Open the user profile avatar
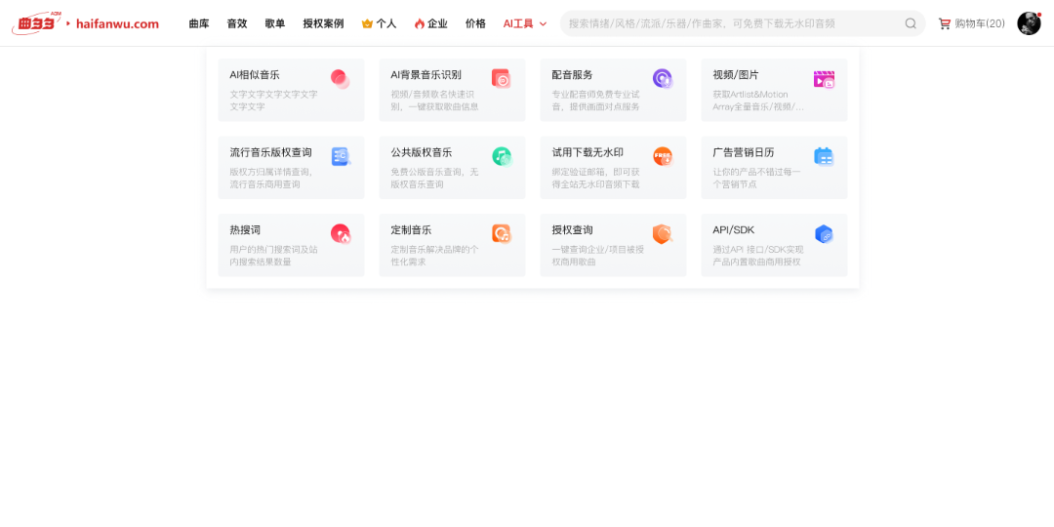Screen dimensions: 1054x527 coord(1029,23)
